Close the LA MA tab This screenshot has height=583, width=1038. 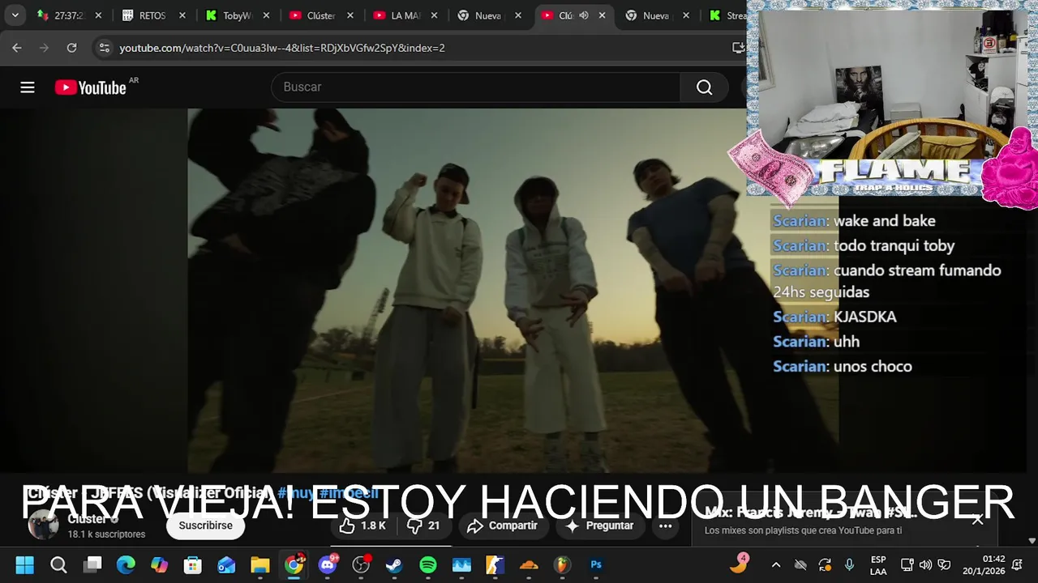point(435,15)
